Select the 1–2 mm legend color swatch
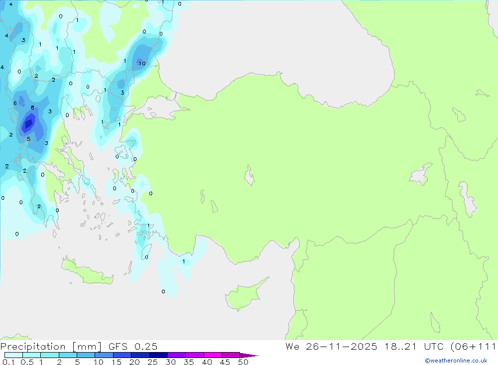 click(49, 355)
